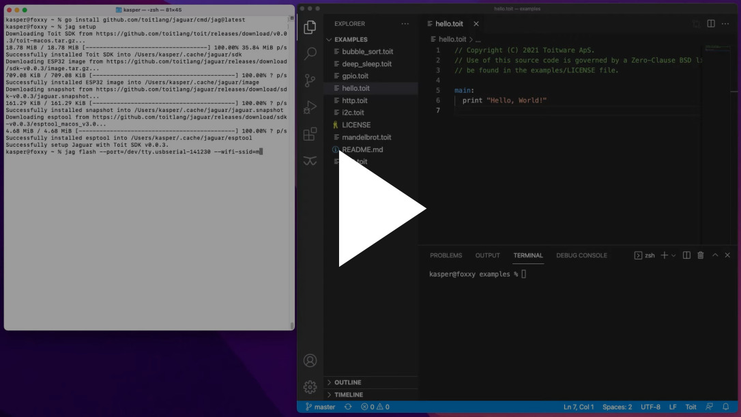Click the kasper terminal window title bar
Viewport: 741px width, 417px height.
pyautogui.click(x=149, y=10)
